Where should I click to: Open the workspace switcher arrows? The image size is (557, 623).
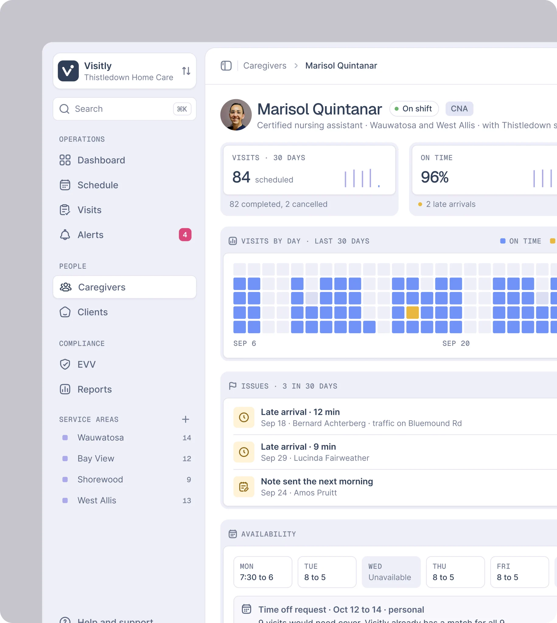(186, 71)
